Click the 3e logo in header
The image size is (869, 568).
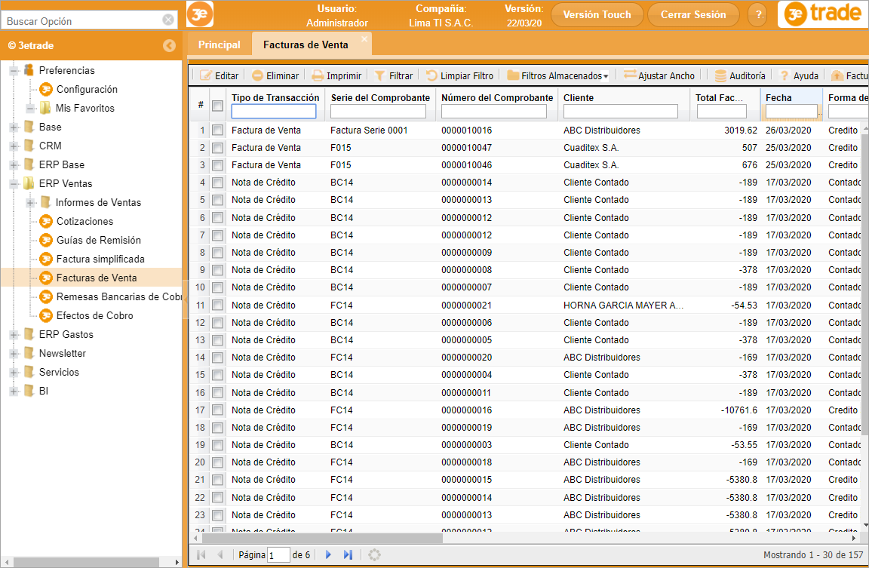click(199, 14)
